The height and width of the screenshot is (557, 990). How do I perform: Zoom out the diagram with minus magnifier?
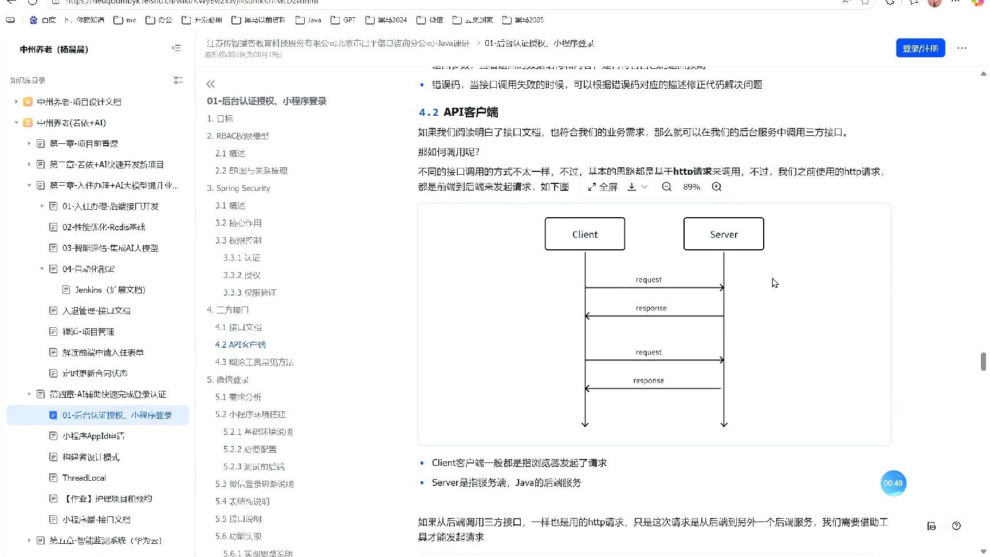667,187
